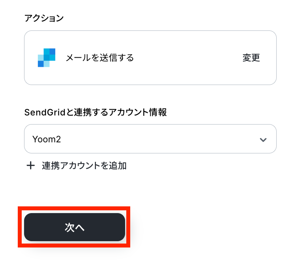Select the Yoom2 value text
The width and height of the screenshot is (296, 272).
click(x=47, y=140)
